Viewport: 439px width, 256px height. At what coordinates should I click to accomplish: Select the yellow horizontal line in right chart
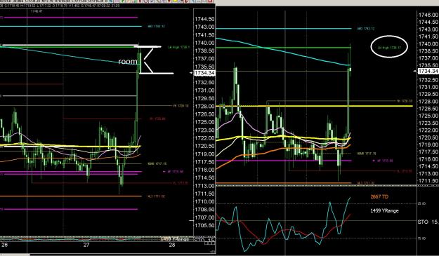coord(314,106)
